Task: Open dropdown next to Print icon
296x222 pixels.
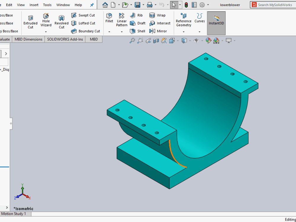Action: [x=156, y=5]
